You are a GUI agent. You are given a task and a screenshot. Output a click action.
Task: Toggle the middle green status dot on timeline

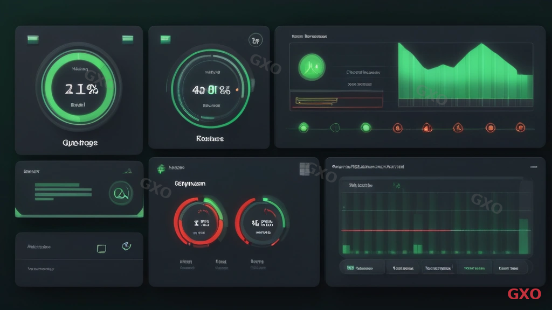[x=366, y=128]
